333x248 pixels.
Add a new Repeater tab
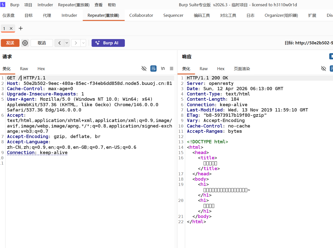coord(21,28)
